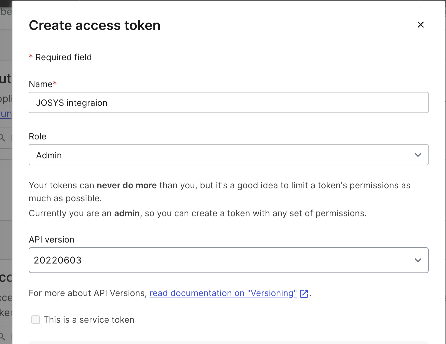
Task: Click the lower search icon behind the dialog
Action: (3, 336)
